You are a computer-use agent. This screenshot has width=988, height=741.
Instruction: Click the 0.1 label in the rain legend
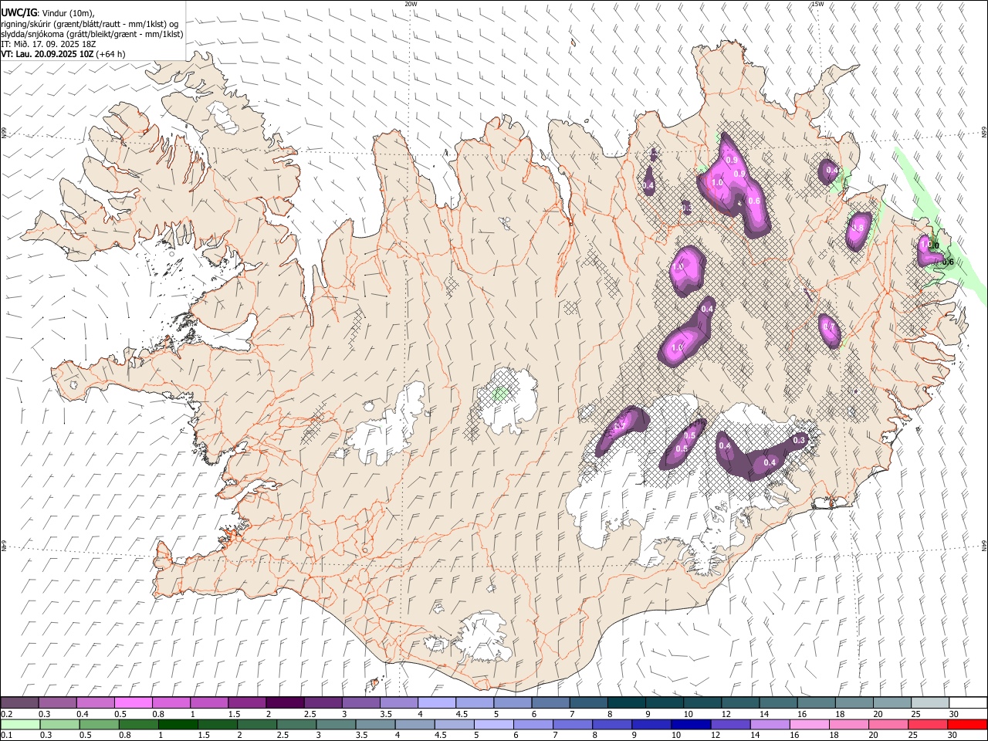pyautogui.click(x=7, y=736)
